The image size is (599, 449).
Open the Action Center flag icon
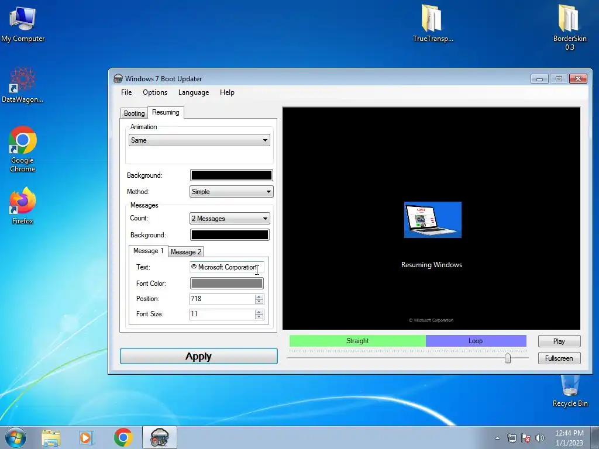526,438
